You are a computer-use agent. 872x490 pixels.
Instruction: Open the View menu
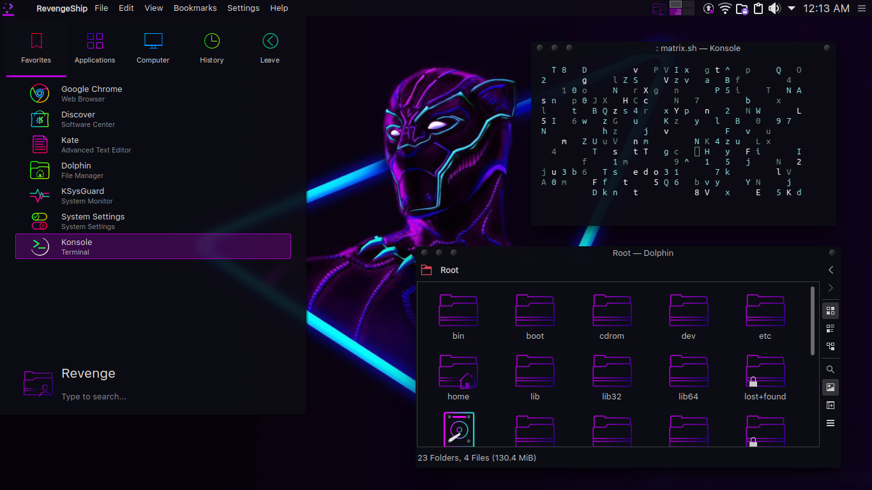point(154,8)
